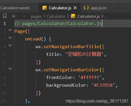131x106 pixels.
Task: Click line number 9 in the gutter
Action: (x=5, y=85)
